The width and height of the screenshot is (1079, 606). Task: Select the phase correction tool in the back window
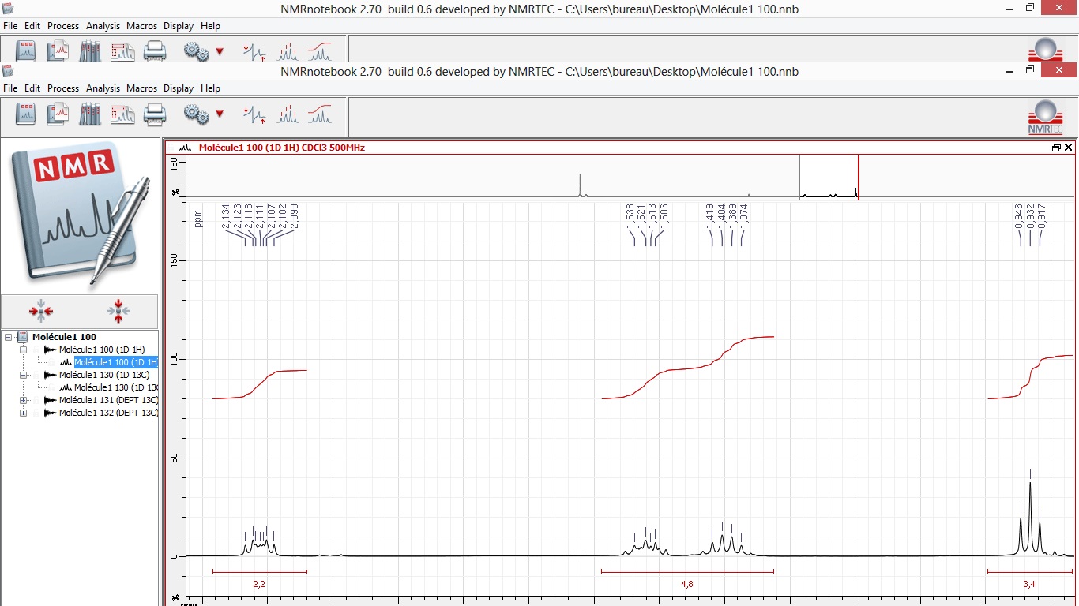tap(255, 52)
